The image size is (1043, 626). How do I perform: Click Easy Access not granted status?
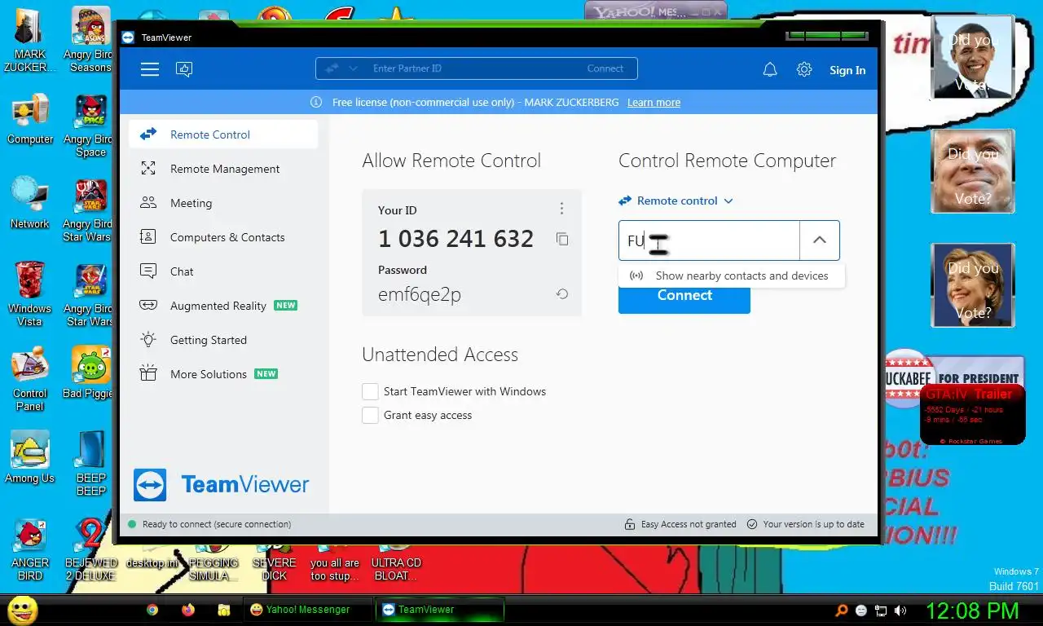(x=680, y=524)
